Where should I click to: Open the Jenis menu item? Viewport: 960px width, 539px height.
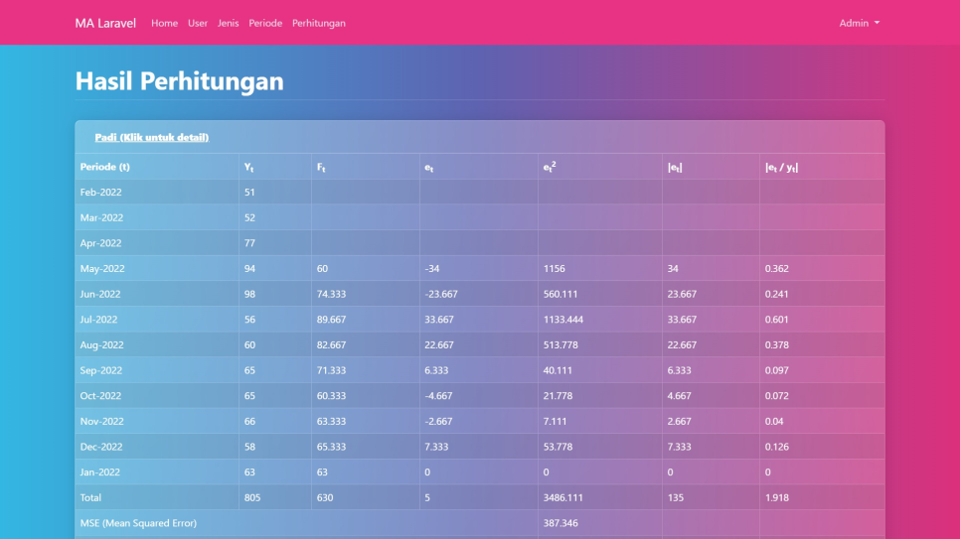228,23
